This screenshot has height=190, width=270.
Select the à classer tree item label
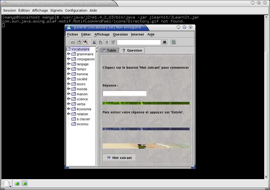coord(83,119)
